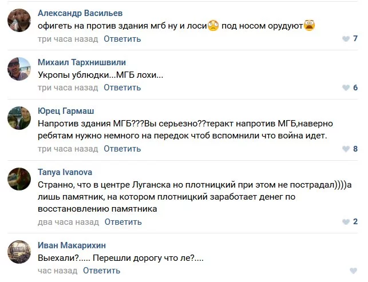
Task: Open Михаил Тархнишвили's avatar thumbnail
Action: click(x=19, y=69)
